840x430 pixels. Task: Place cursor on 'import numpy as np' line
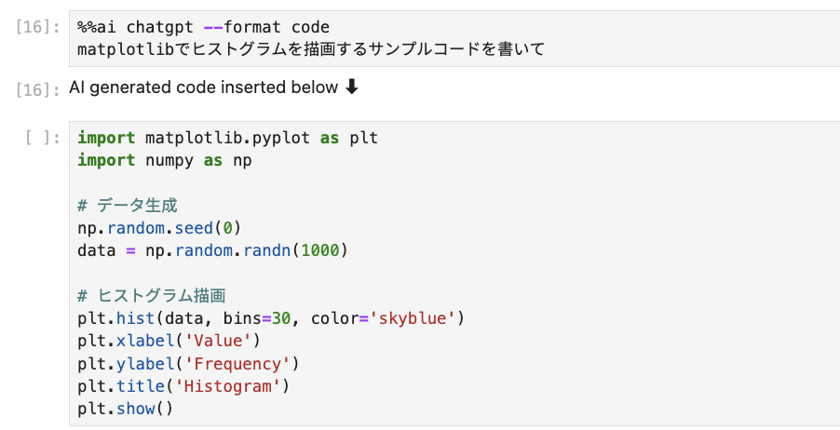pyautogui.click(x=165, y=160)
